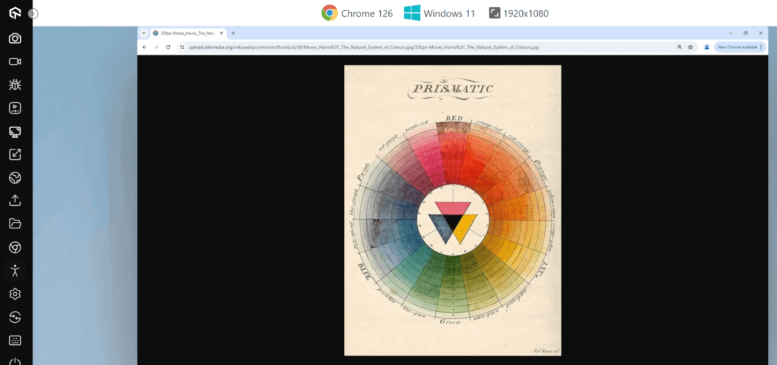777x365 pixels.
Task: Minimize the Chrome window
Action: [730, 33]
